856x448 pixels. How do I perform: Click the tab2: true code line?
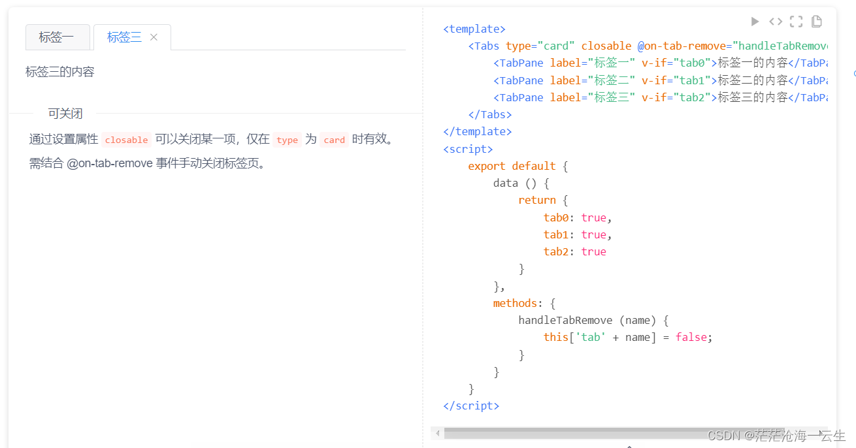(x=575, y=251)
